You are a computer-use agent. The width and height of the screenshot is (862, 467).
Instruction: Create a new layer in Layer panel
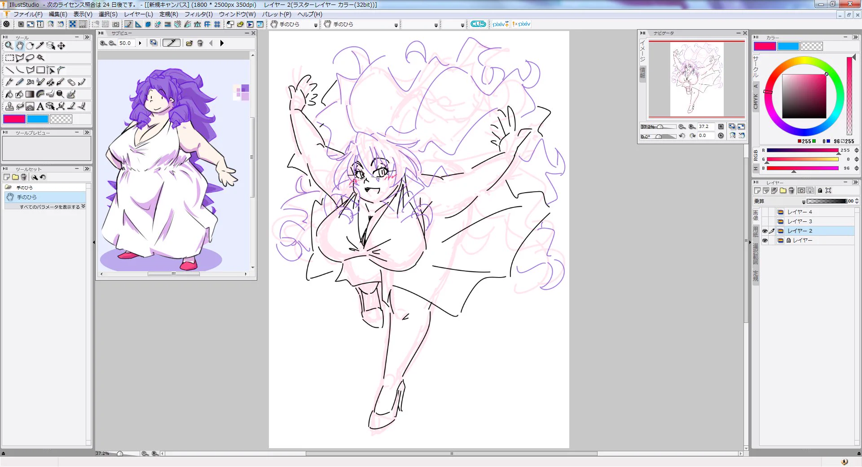(x=757, y=190)
